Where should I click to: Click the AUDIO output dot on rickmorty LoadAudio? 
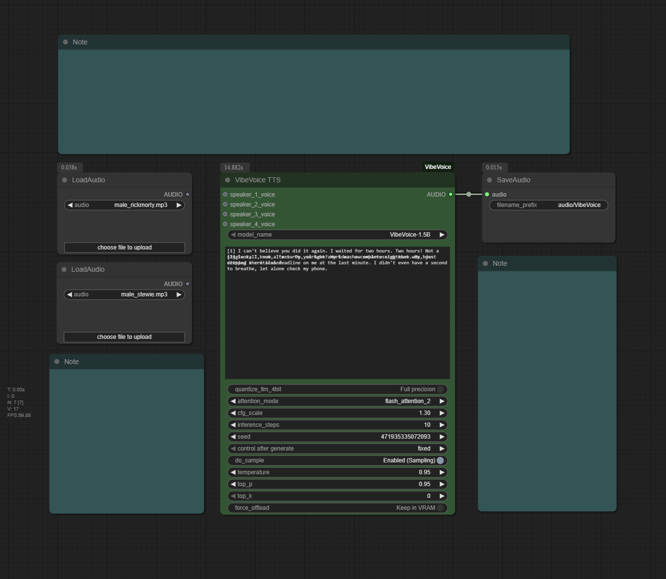point(187,194)
